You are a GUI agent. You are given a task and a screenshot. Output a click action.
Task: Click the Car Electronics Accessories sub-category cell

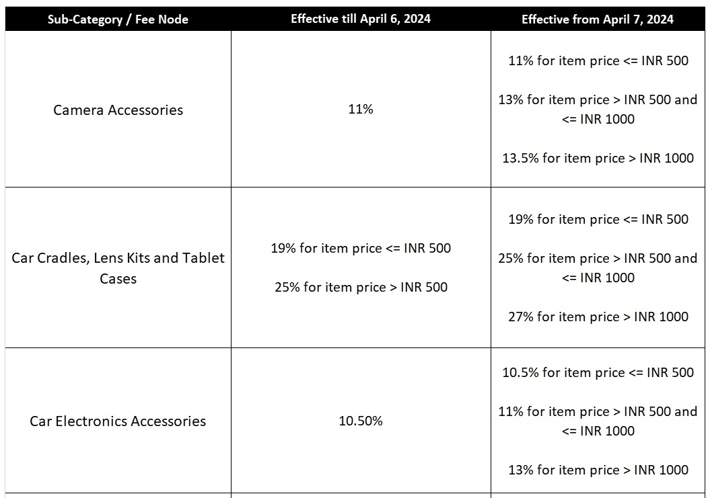(118, 421)
